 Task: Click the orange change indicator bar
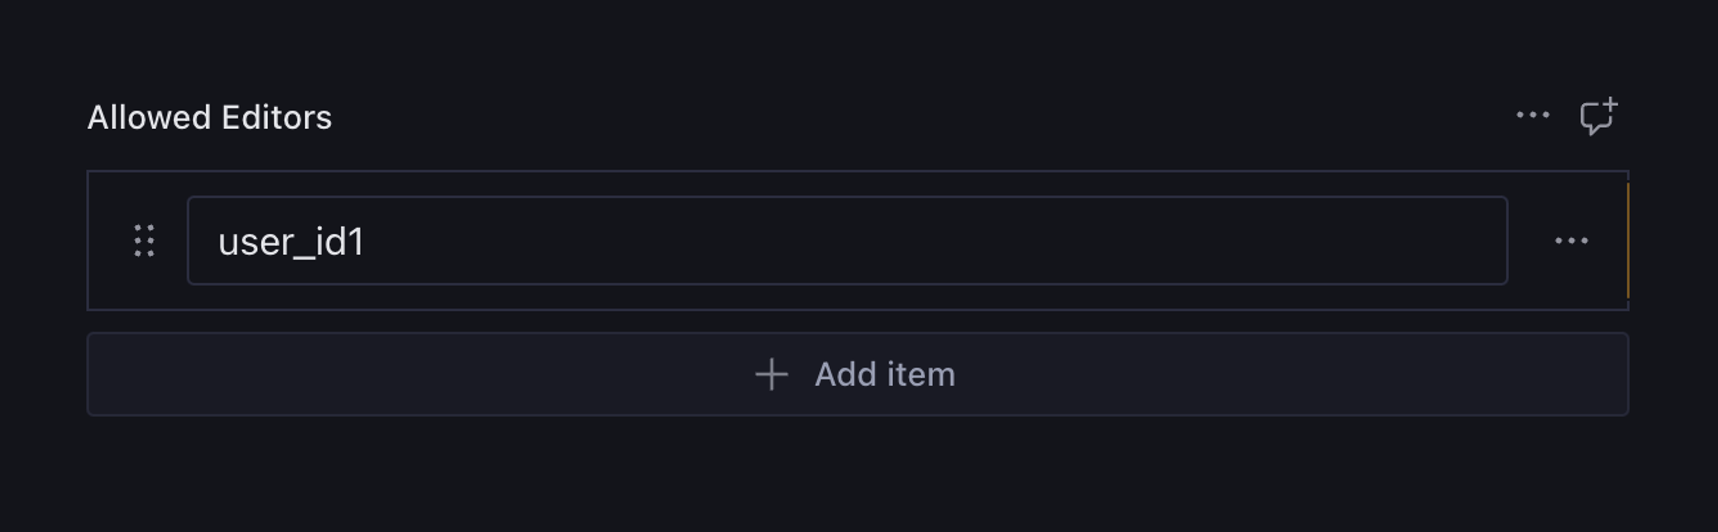(x=1627, y=241)
